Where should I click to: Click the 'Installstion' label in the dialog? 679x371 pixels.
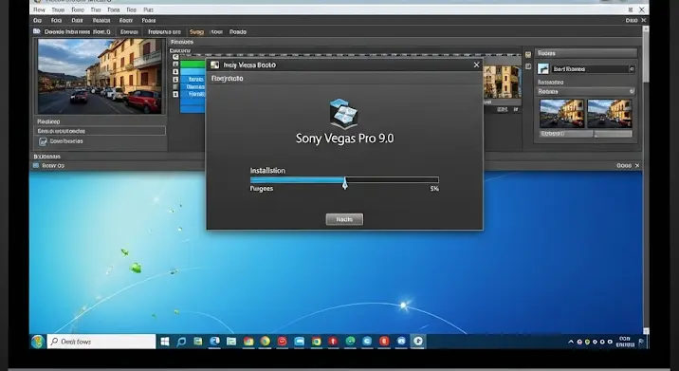267,171
